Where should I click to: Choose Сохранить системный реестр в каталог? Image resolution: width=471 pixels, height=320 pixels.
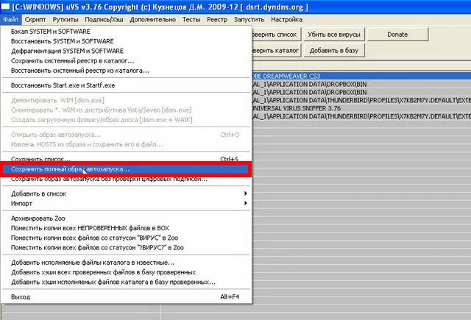click(126, 61)
